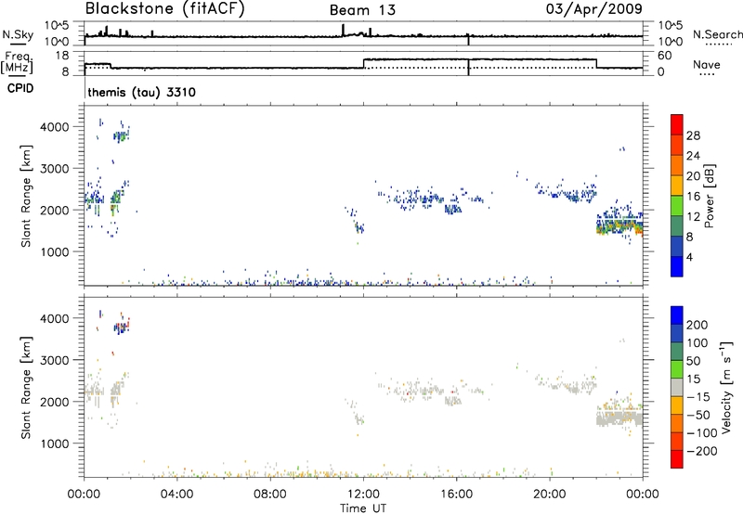Select the N.Sky noise spike near 11:00
Viewport: 743px width, 514px height.
tap(343, 30)
